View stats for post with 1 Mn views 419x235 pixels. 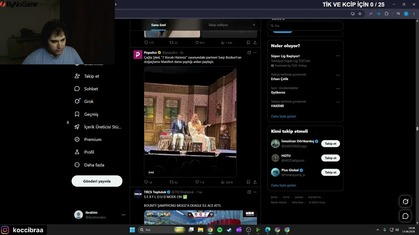(x=227, y=42)
